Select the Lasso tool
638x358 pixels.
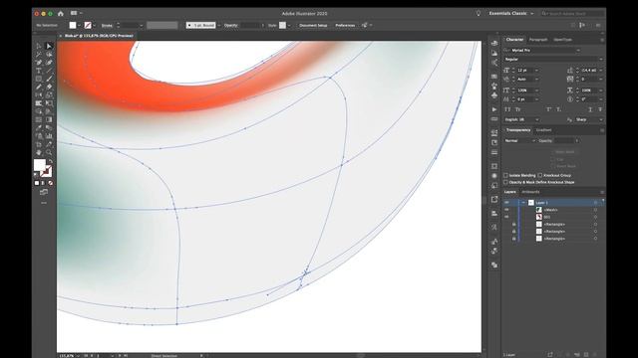pos(49,55)
